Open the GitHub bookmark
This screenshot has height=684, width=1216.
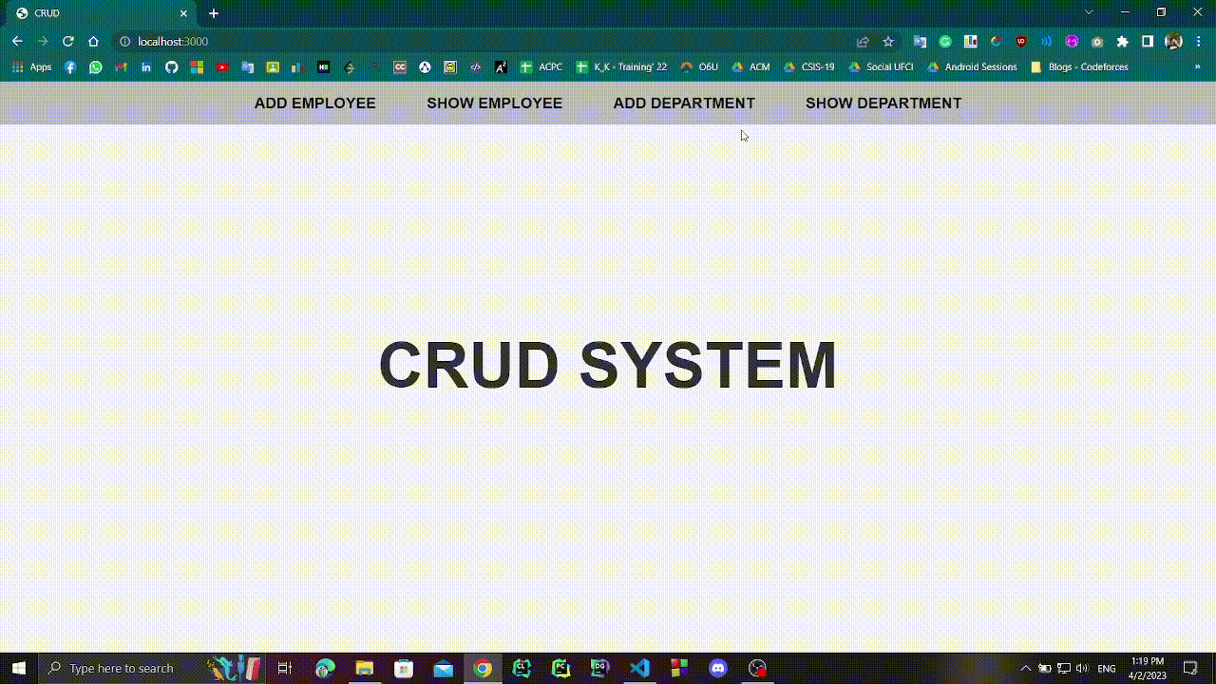(172, 66)
